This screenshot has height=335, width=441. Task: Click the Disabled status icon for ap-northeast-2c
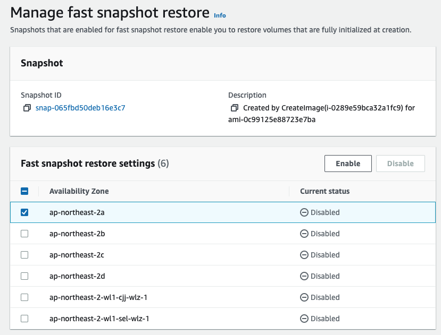point(304,255)
